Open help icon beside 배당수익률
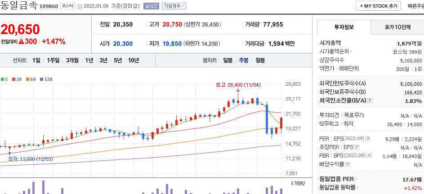Screen dimensions: 424x194 348,164
